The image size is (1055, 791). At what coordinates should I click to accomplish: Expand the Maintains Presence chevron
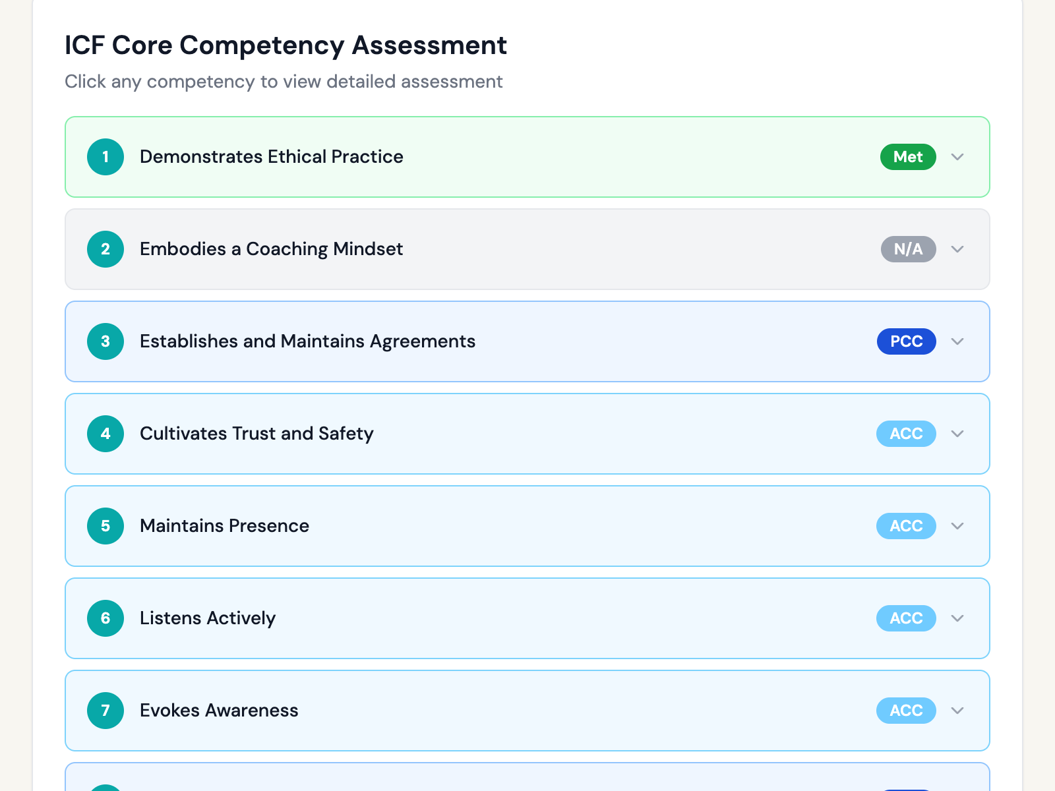point(957,526)
